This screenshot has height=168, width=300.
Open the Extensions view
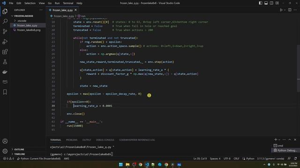5,52
